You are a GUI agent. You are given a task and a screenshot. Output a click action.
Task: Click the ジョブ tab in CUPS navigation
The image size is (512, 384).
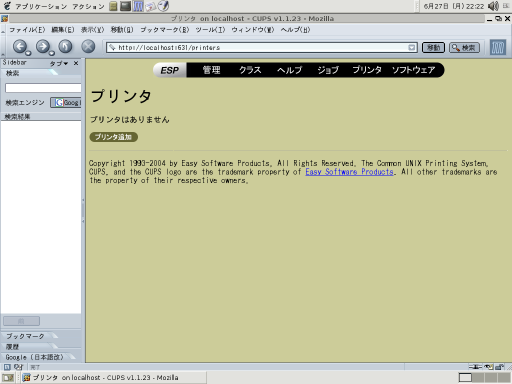click(x=328, y=70)
